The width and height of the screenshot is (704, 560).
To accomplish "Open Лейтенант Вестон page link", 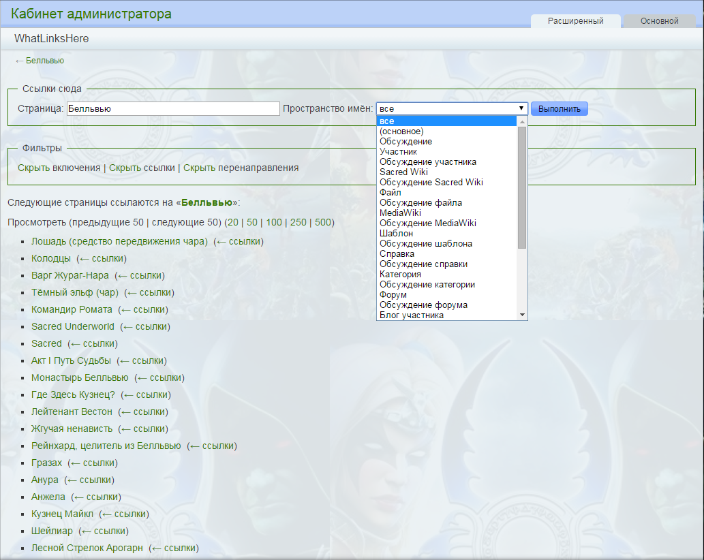I will tap(72, 412).
